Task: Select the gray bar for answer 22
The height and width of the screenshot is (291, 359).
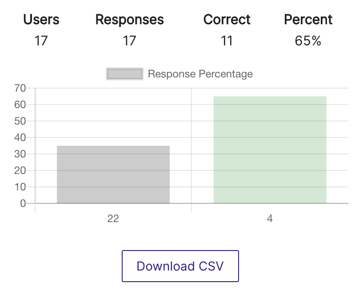Action: 113,174
